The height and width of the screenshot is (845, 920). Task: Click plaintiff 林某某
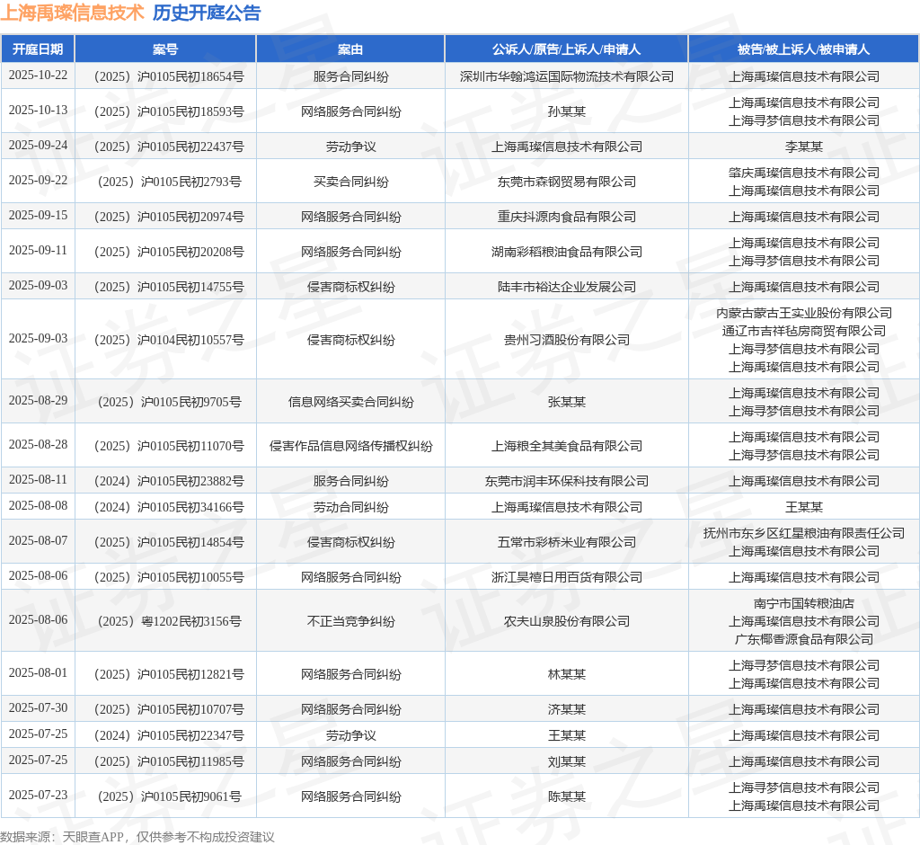pos(567,675)
